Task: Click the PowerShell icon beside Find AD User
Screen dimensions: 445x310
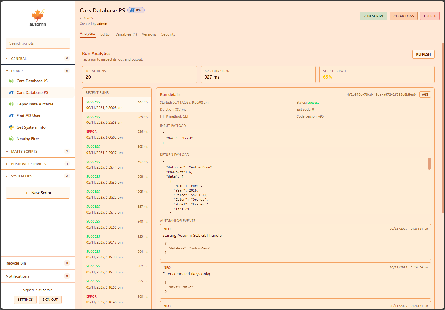Action: [11, 116]
